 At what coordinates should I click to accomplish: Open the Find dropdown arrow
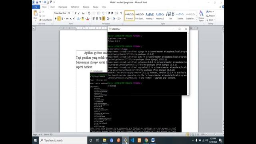click(x=213, y=12)
